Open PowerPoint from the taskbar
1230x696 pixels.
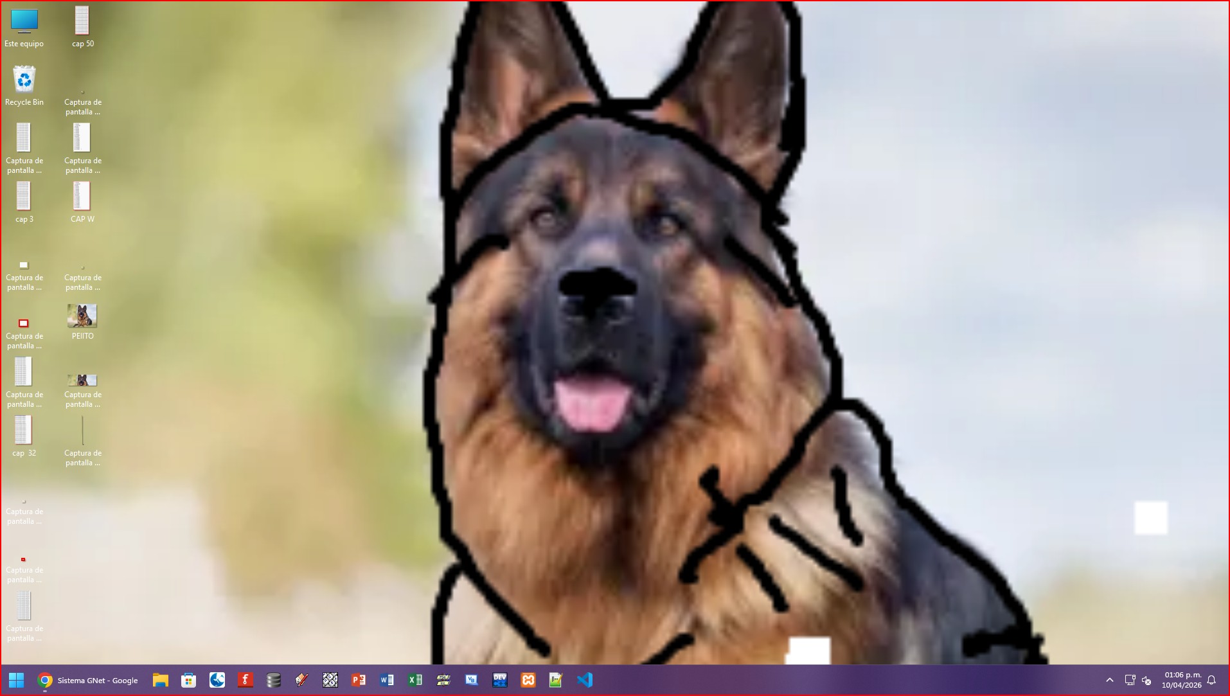coord(358,680)
